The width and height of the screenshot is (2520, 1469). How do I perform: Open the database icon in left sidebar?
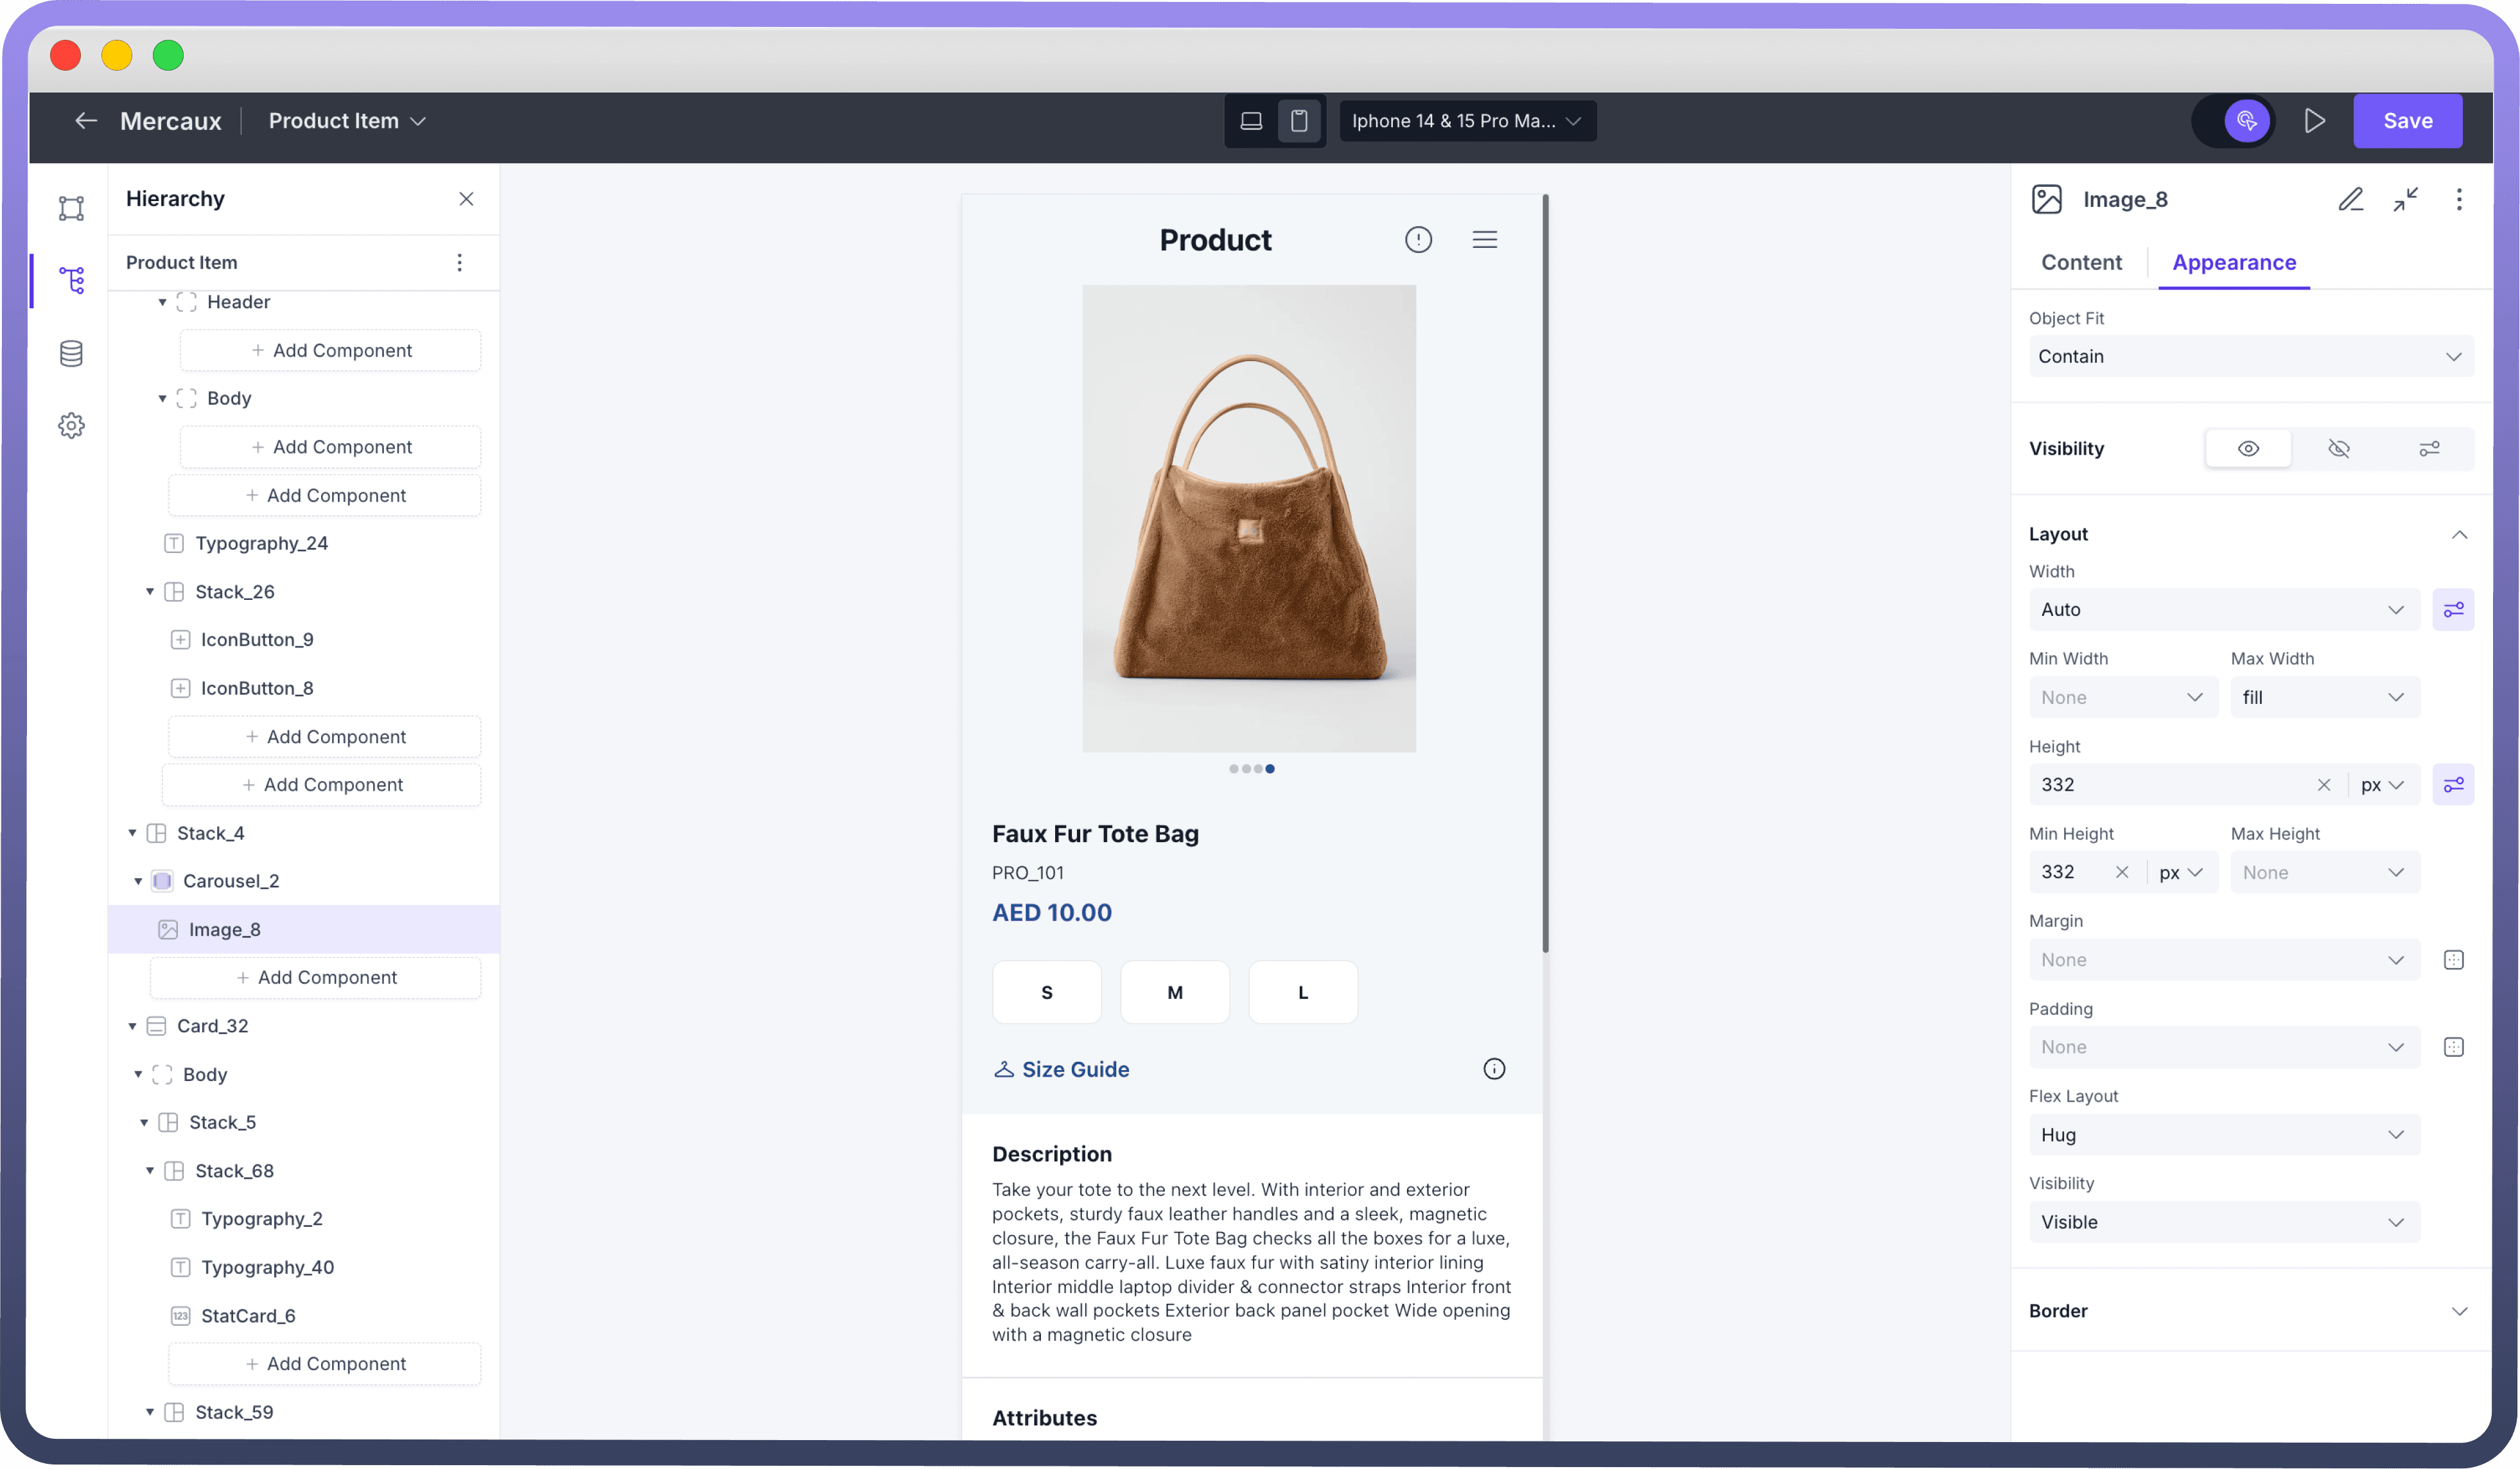(71, 354)
